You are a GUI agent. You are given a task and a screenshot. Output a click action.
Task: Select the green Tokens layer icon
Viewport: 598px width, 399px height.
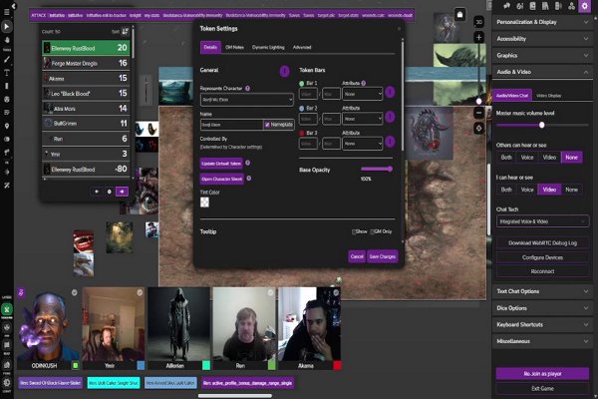(x=7, y=309)
